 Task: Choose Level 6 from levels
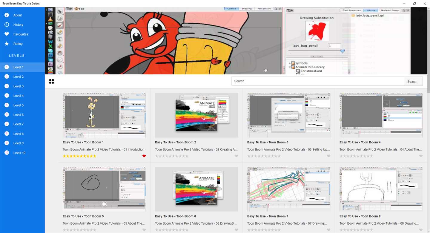tap(22, 115)
